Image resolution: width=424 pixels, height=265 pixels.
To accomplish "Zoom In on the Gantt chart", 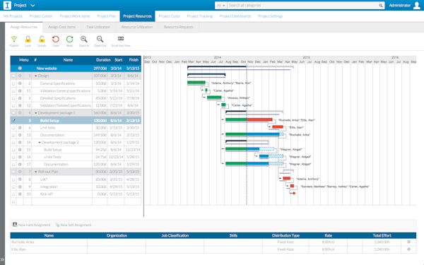I will (84, 39).
